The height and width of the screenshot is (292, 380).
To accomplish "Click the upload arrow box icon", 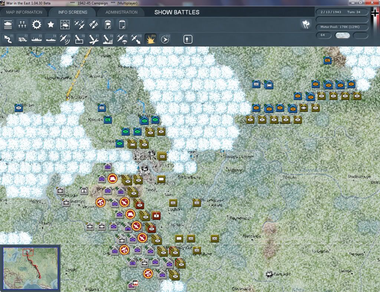I will [x=187, y=39].
